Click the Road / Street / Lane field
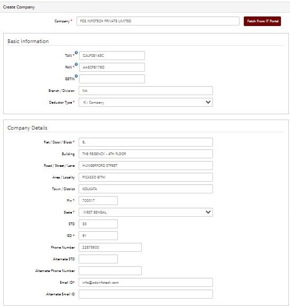The height and width of the screenshot is (306, 290). tap(146, 166)
